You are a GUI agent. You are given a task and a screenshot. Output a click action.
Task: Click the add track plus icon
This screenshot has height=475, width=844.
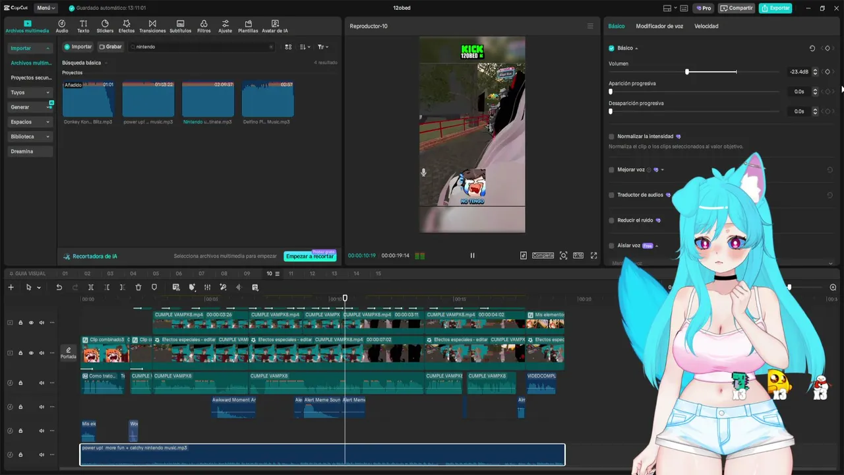point(11,287)
